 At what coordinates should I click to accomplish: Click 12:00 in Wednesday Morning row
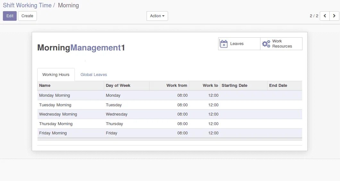click(213, 114)
